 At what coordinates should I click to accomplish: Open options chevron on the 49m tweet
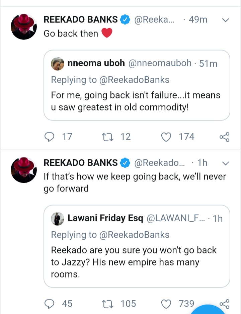pyautogui.click(x=226, y=20)
